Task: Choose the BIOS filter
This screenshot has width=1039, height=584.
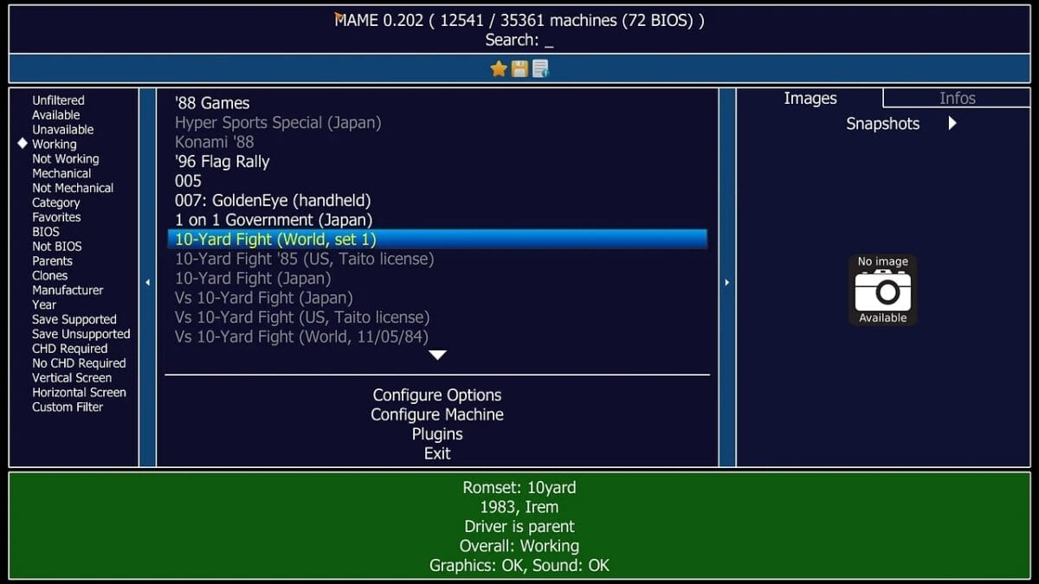Action: point(46,232)
